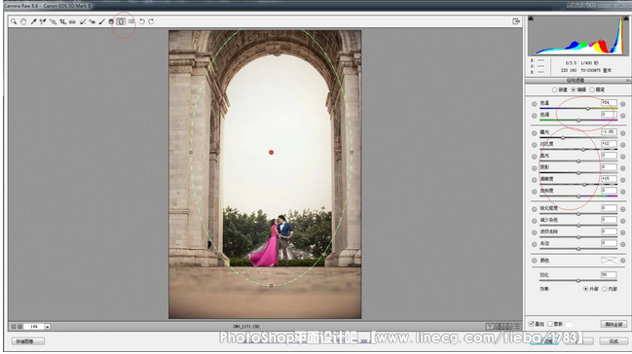632x354 pixels.
Task: Select the Crop tool
Action: click(x=63, y=21)
